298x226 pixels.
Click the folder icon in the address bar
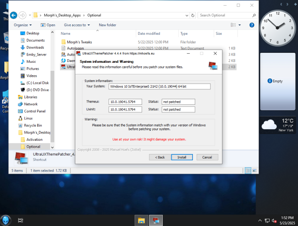click(36, 15)
